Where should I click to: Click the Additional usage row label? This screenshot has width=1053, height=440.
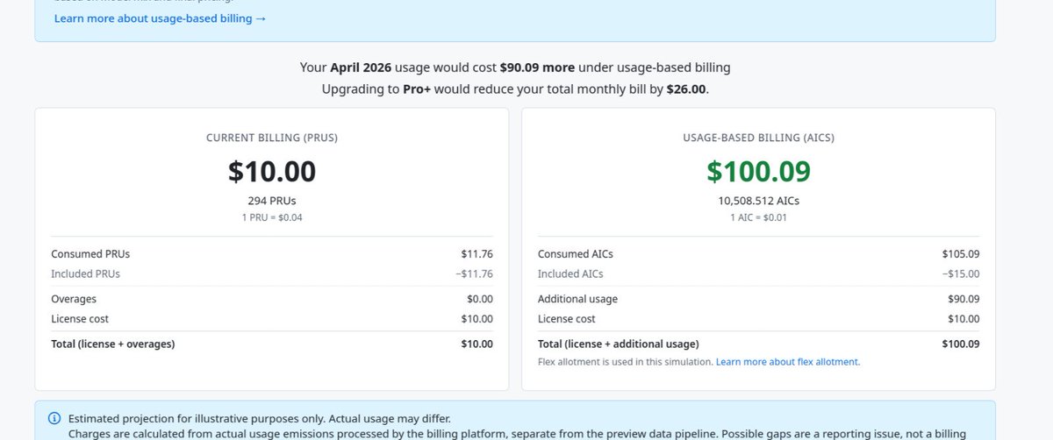pyautogui.click(x=577, y=299)
